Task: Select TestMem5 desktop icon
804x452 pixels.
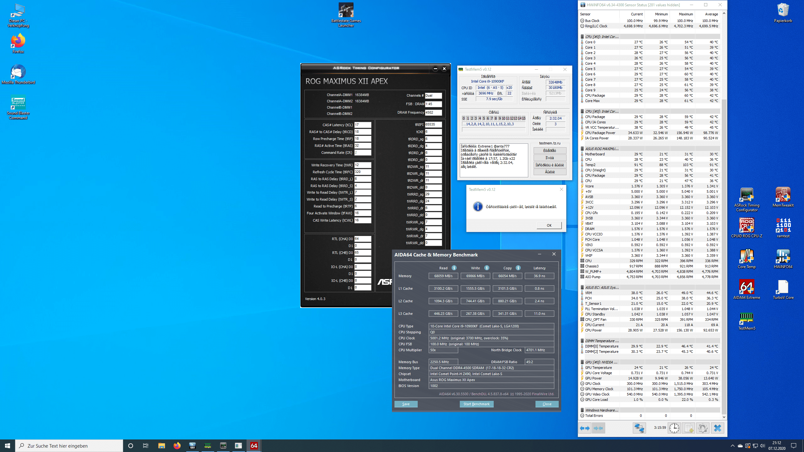Action: click(747, 320)
